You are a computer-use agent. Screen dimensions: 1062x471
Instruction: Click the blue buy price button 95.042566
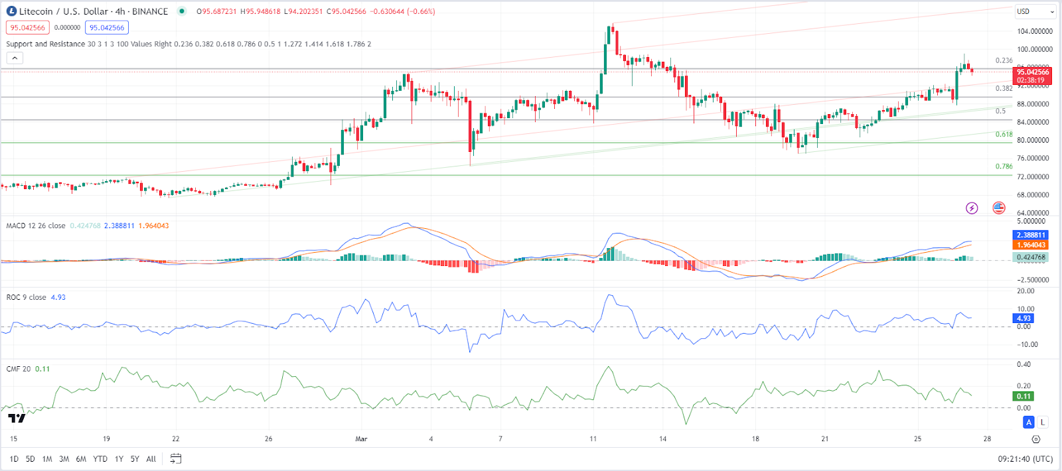(107, 28)
